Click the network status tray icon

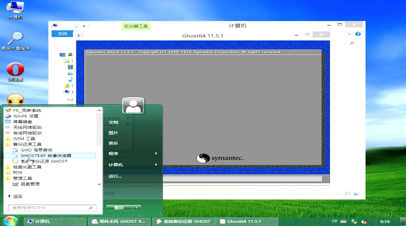click(354, 222)
